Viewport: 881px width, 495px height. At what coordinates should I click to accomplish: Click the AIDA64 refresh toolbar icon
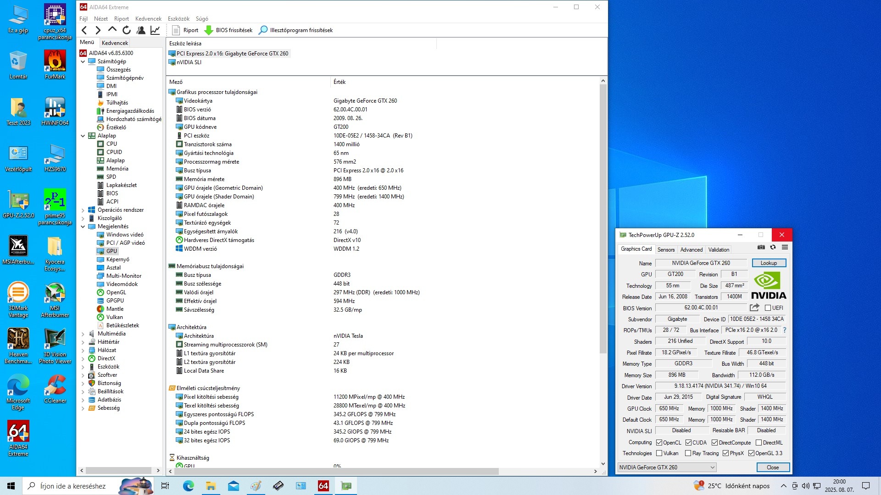click(x=127, y=30)
